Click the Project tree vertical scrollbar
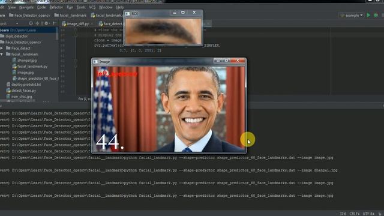 pos(57,34)
